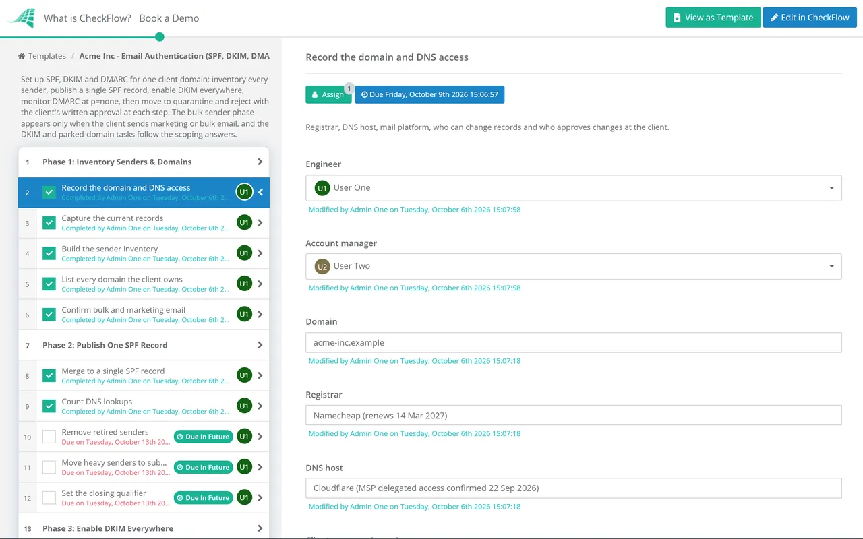Screen dimensions: 863x539
Task: Open What is CheckFlow? menu item
Action: [88, 18]
